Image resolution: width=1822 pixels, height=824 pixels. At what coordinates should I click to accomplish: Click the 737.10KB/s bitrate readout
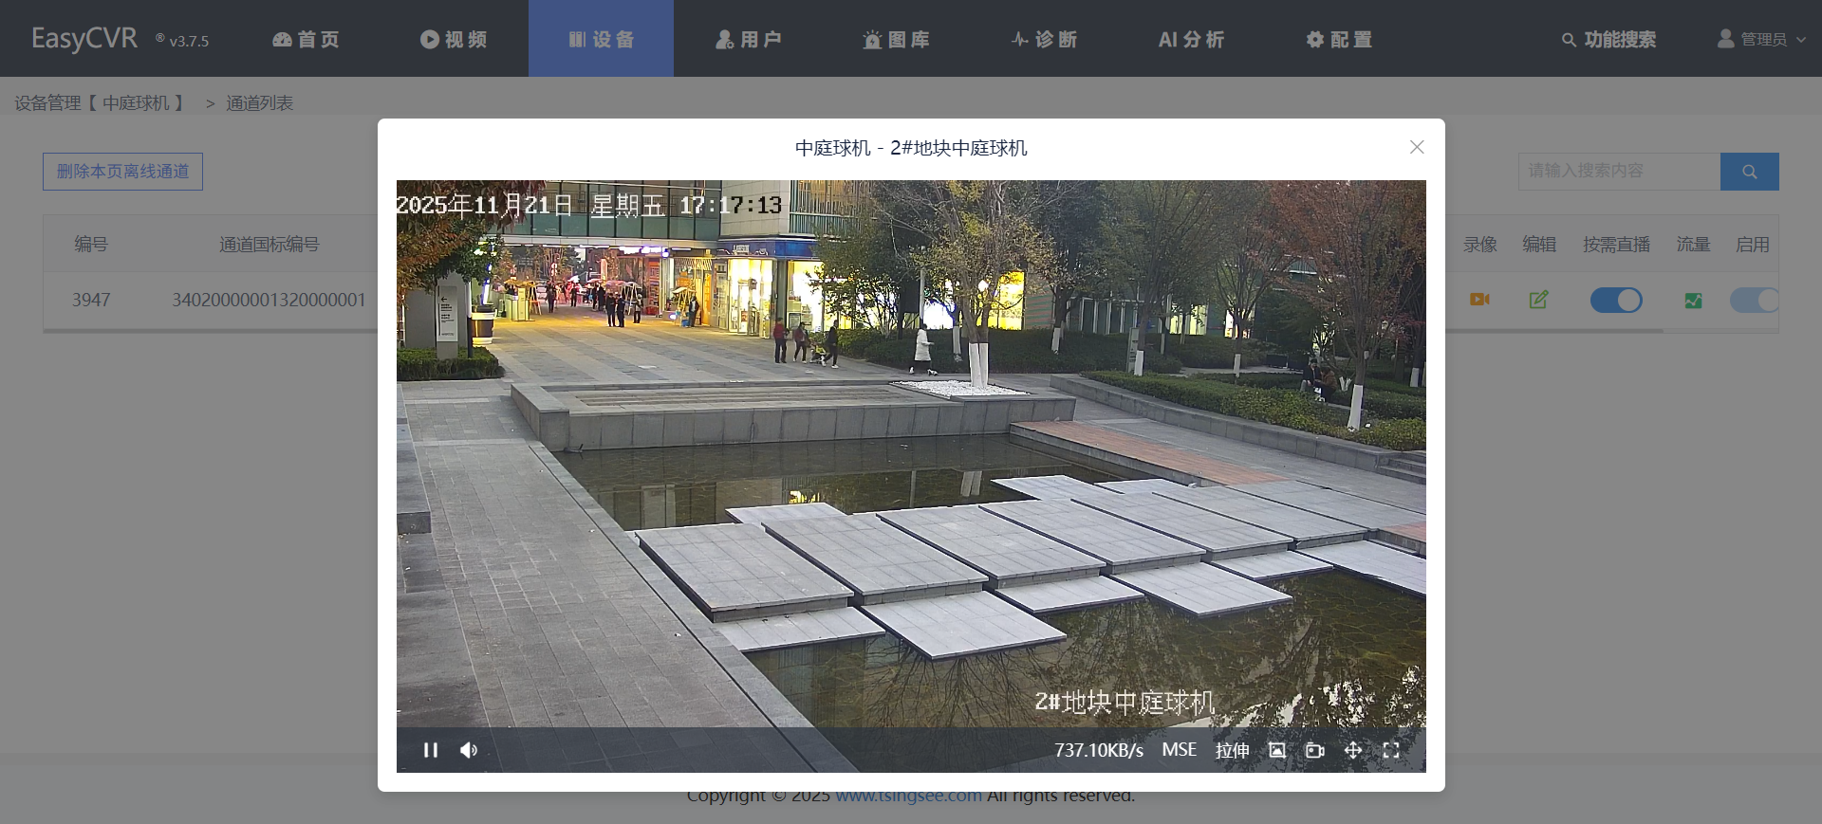tap(1099, 750)
